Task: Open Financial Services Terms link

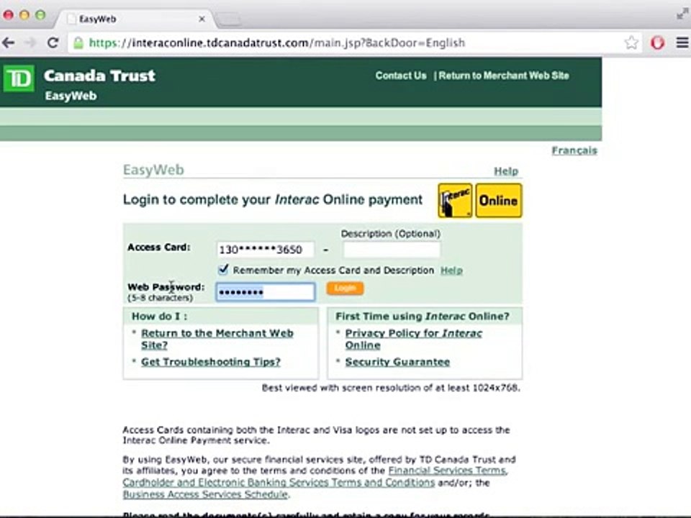Action: coord(448,471)
